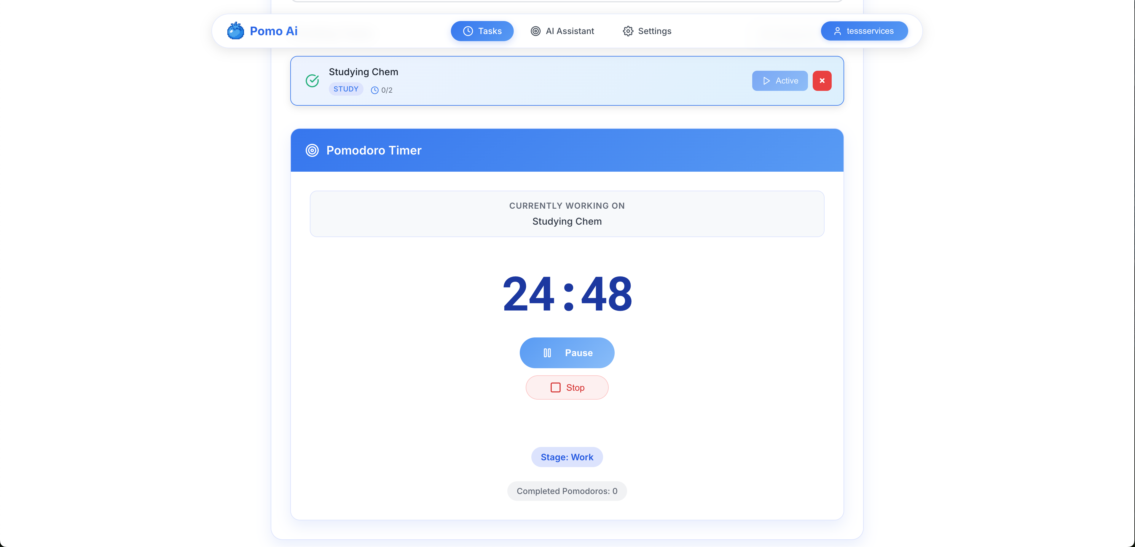Click the clock icon beside 0/2
Screen dimensions: 1135x547
tap(374, 90)
